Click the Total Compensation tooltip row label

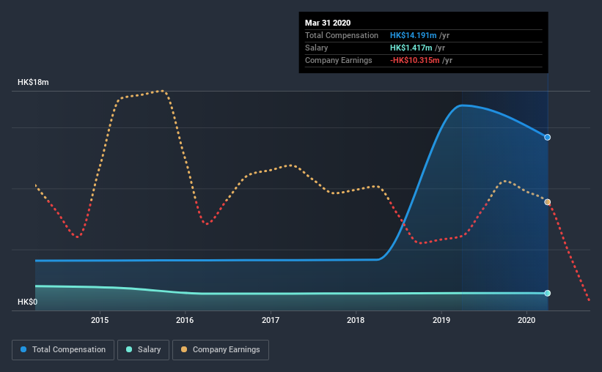[x=342, y=35]
